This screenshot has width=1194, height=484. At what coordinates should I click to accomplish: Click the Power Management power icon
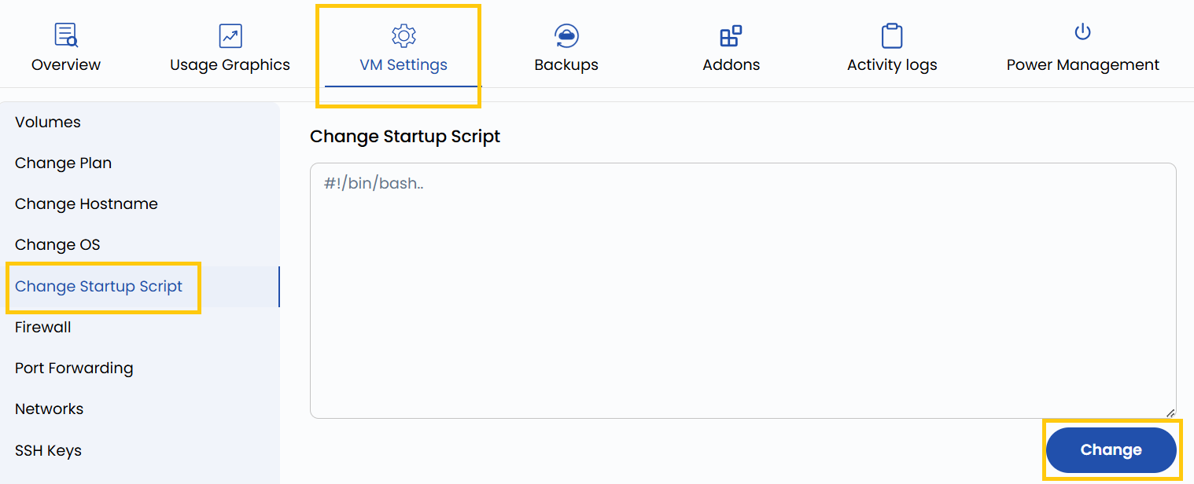tap(1082, 31)
